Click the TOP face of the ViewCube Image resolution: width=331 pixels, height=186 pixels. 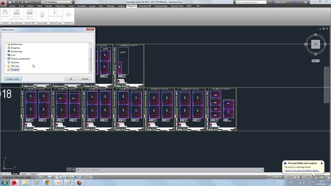click(315, 44)
